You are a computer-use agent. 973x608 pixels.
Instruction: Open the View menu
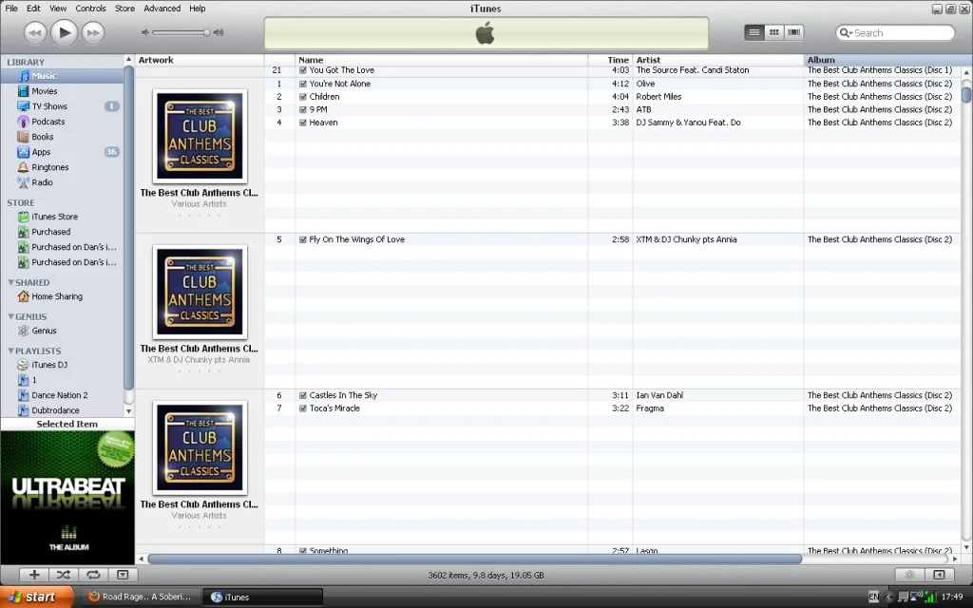click(x=58, y=8)
